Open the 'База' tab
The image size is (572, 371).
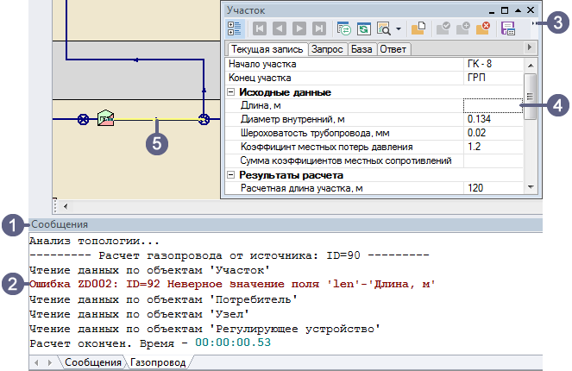(362, 49)
